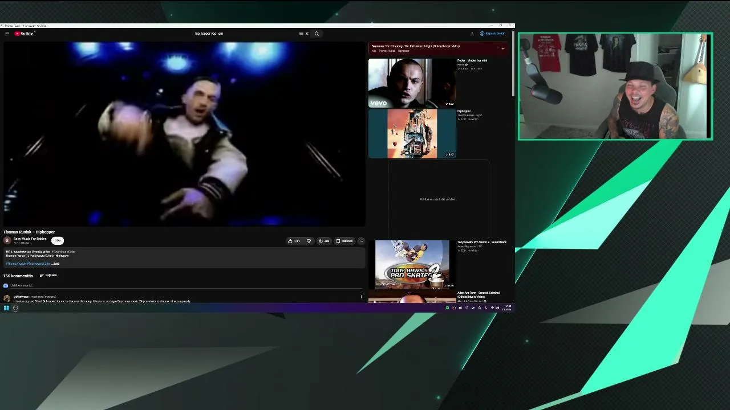The image size is (730, 410).
Task: Save the video with the bookmark button
Action: pos(344,241)
